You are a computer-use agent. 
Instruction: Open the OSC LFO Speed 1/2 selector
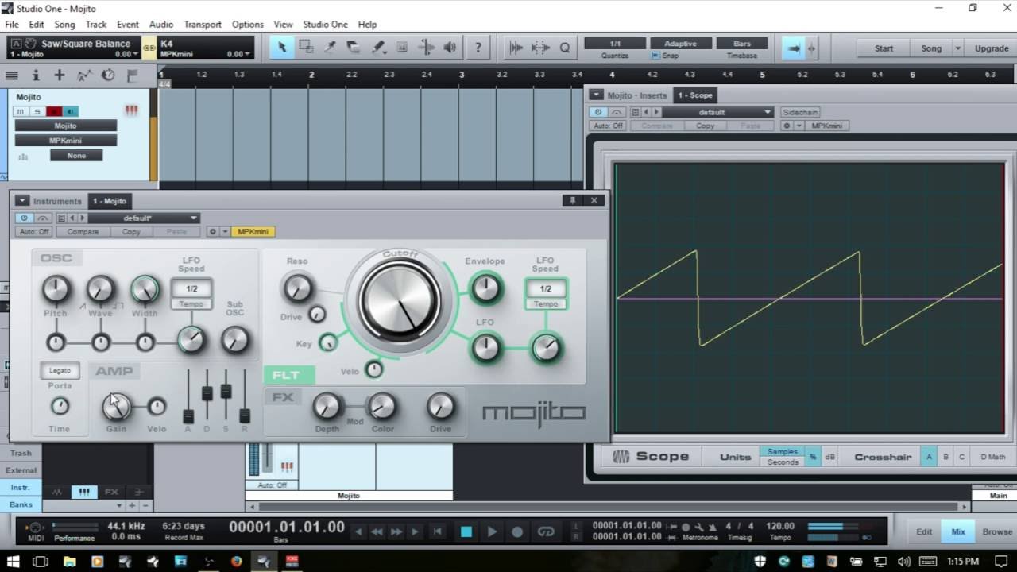coord(191,288)
